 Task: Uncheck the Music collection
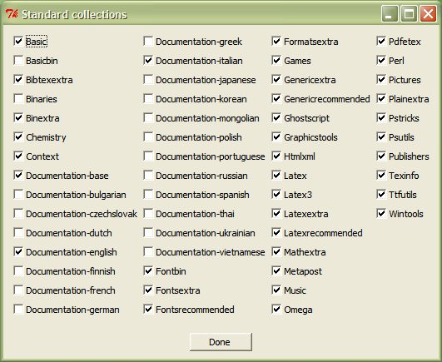(x=276, y=290)
